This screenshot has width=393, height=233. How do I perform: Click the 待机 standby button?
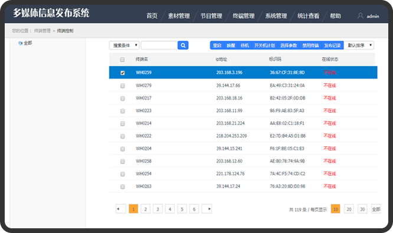click(245, 45)
